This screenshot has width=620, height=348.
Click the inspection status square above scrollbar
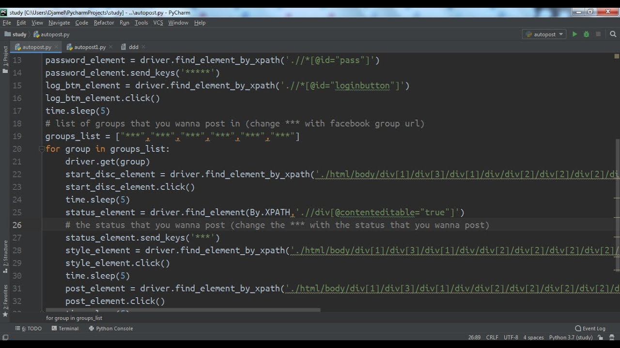616,57
